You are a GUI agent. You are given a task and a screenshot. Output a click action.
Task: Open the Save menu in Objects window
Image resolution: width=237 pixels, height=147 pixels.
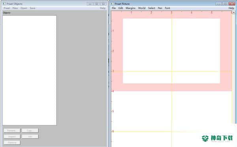(x=32, y=8)
